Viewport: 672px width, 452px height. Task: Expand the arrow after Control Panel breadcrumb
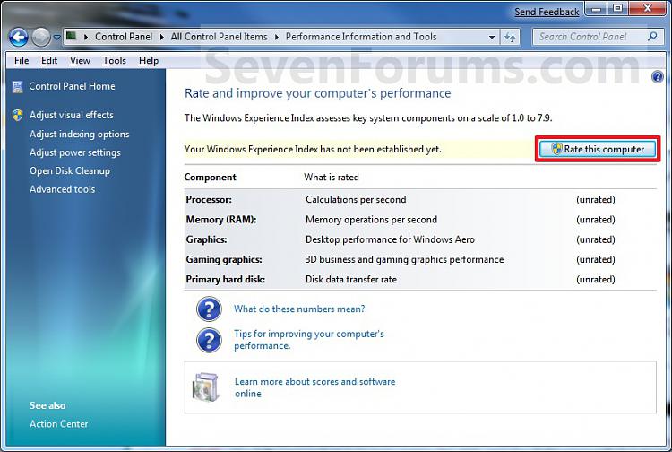coord(162,37)
